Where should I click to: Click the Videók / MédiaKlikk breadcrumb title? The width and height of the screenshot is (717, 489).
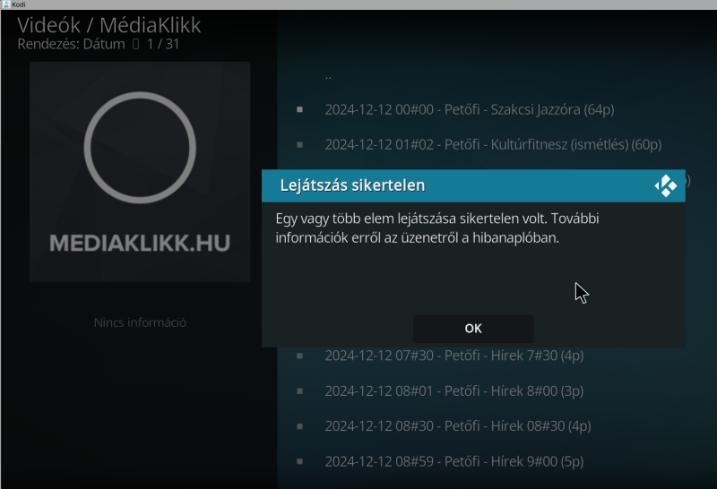(x=108, y=25)
